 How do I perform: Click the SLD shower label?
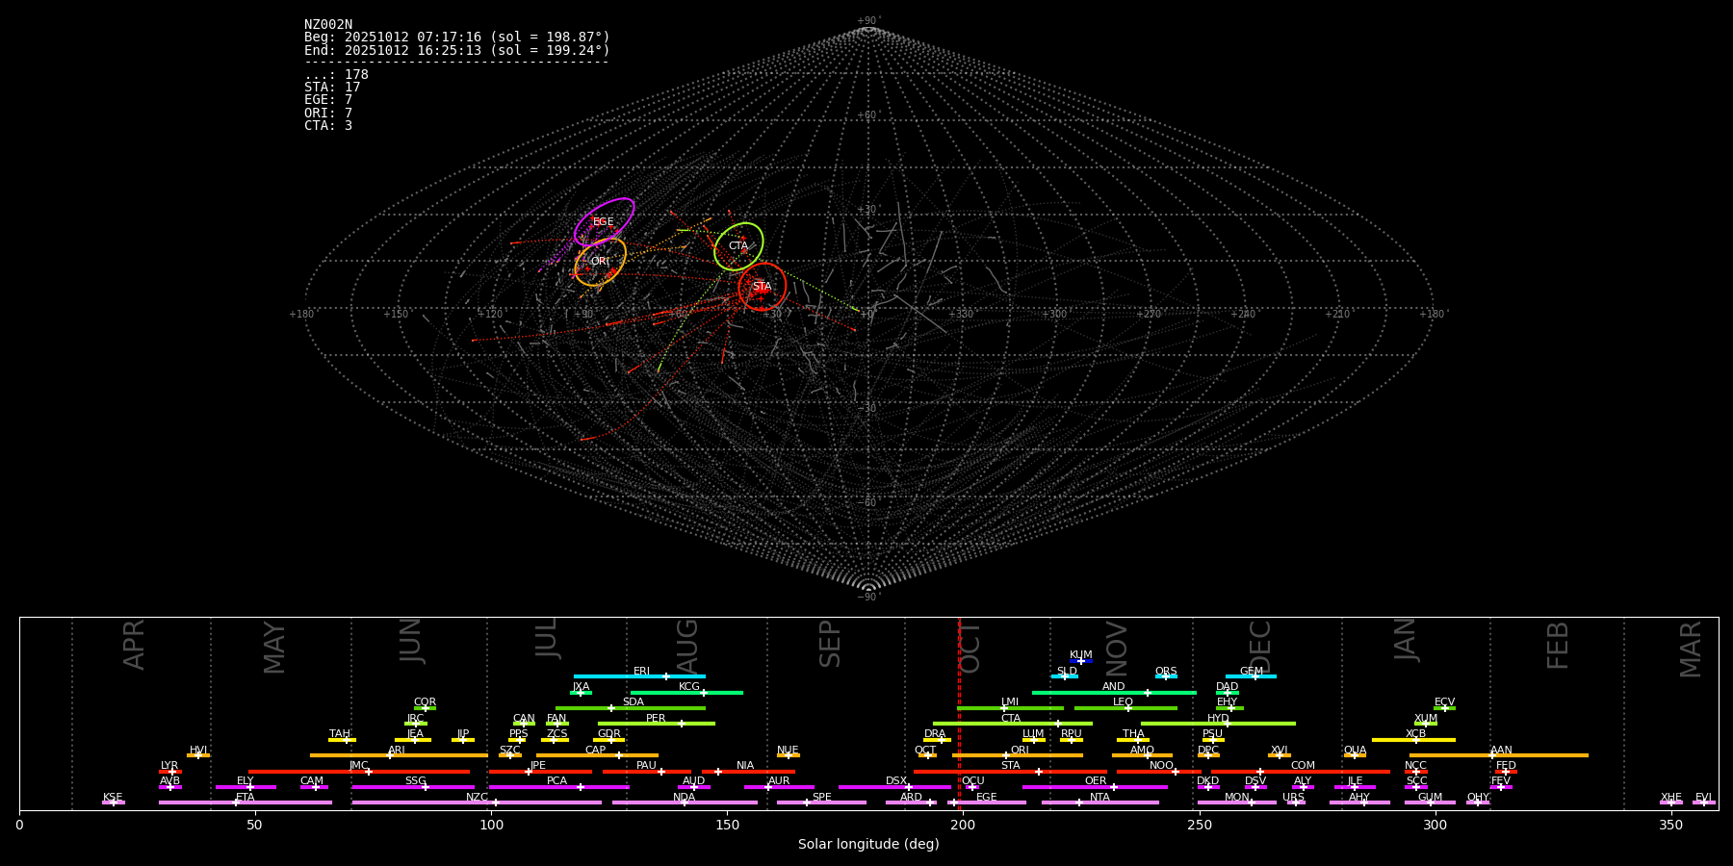[x=1067, y=672]
